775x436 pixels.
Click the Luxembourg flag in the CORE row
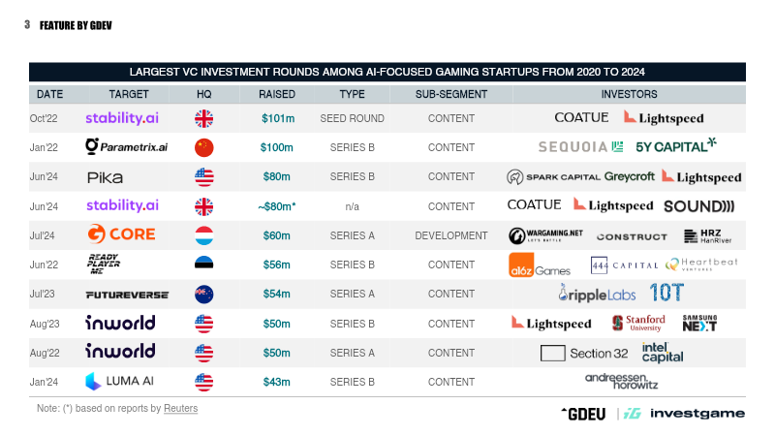204,235
